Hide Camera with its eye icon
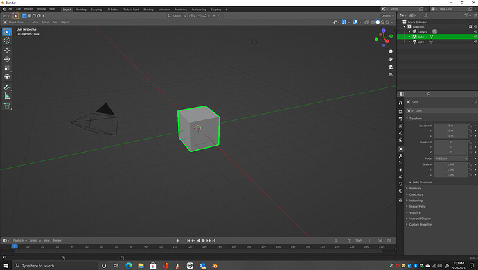478x270 pixels. pos(475,32)
